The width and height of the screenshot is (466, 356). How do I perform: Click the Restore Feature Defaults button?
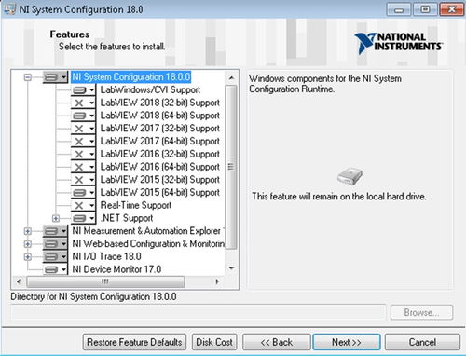[134, 342]
